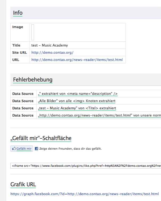
Task: Open the graph.facebook.com Grafik URL link
Action: coord(85,194)
